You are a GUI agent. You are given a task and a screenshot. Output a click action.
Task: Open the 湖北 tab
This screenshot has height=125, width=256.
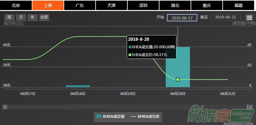[175, 5]
